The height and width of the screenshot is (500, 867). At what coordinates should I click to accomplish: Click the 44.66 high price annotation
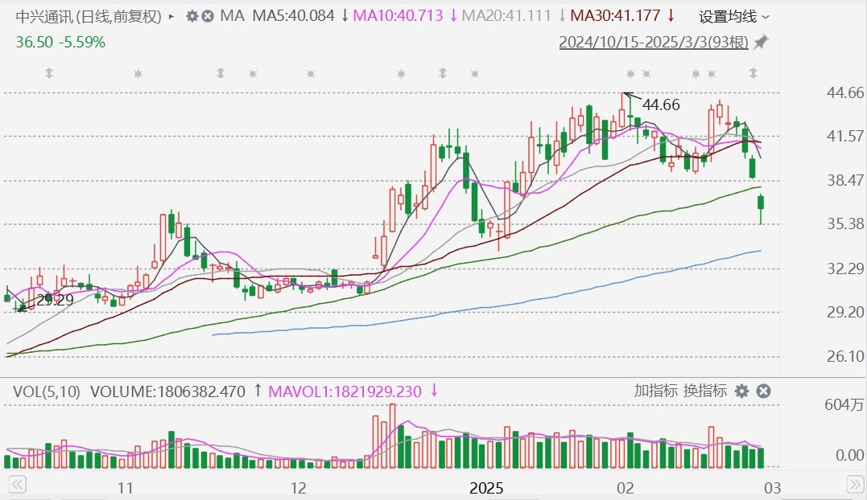coord(661,105)
